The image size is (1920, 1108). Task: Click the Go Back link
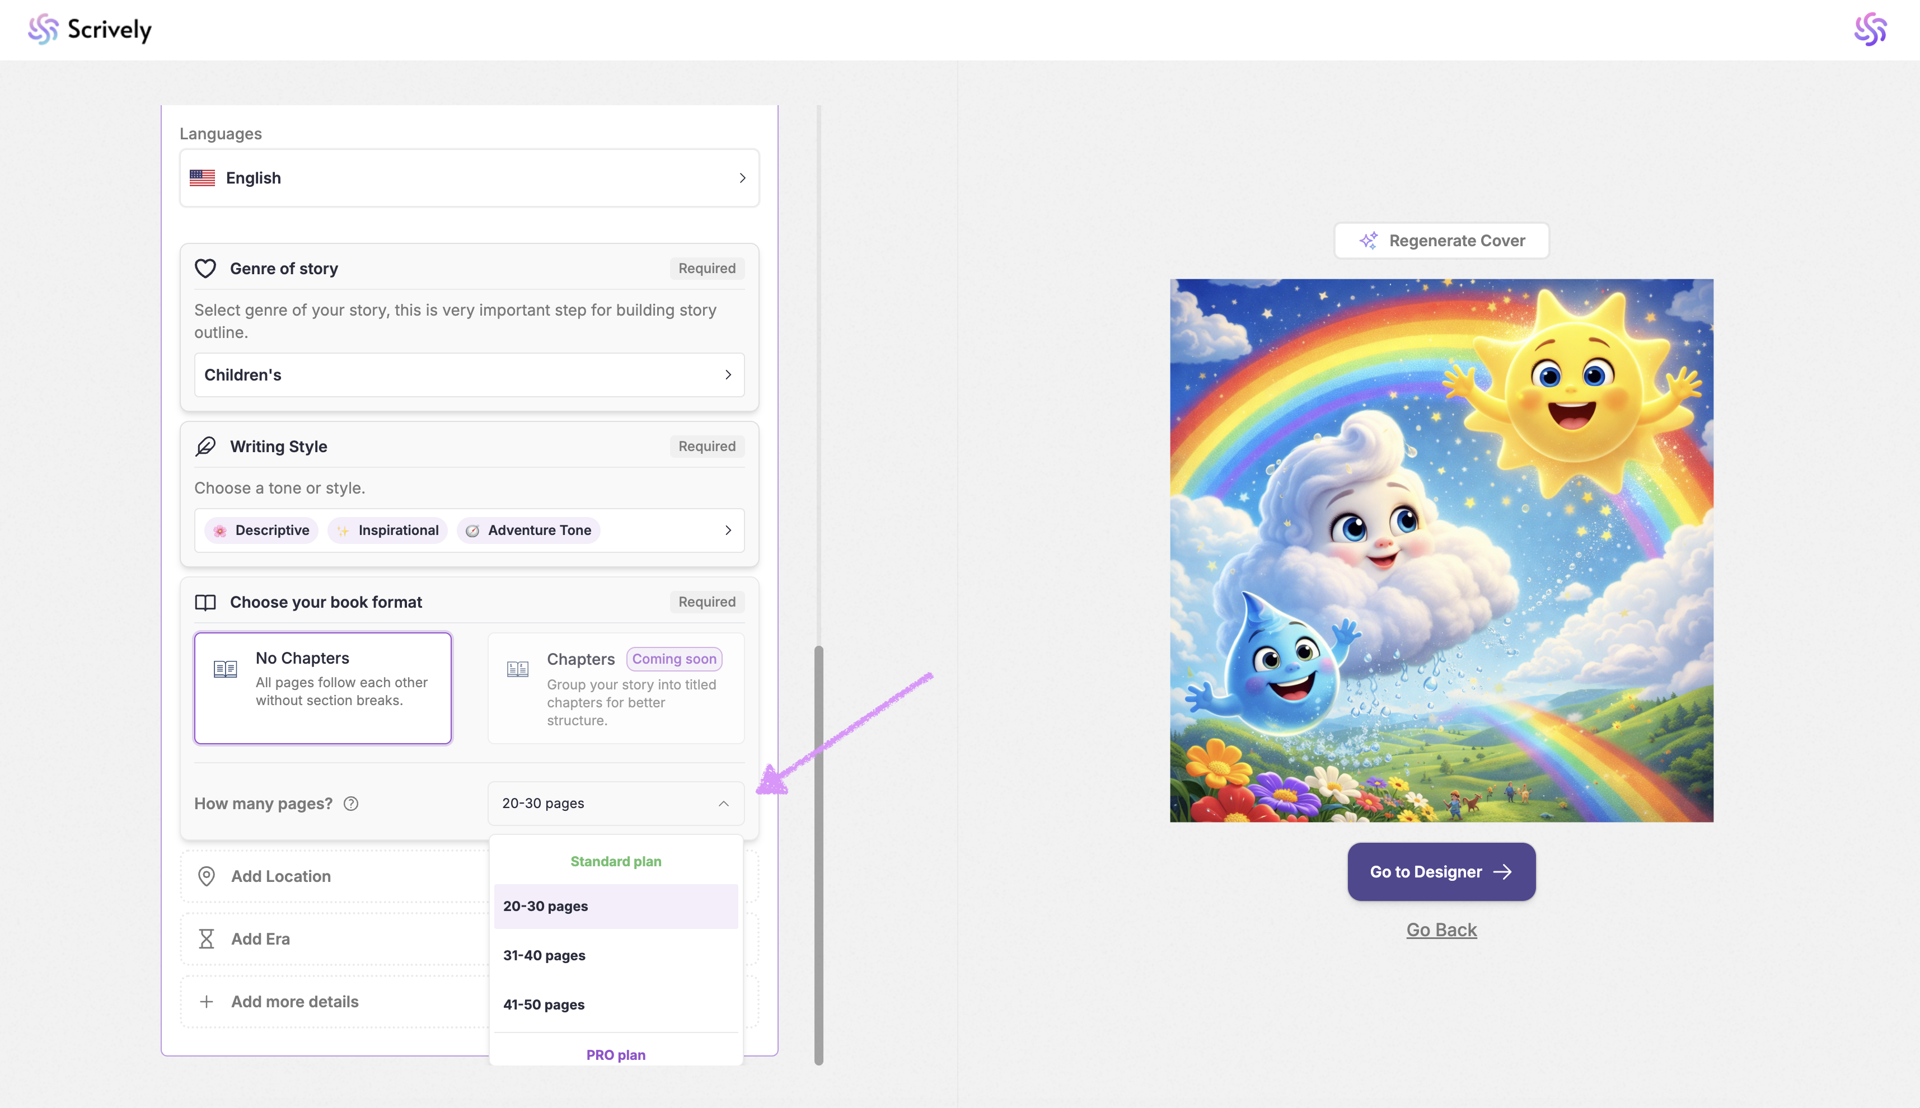point(1441,929)
